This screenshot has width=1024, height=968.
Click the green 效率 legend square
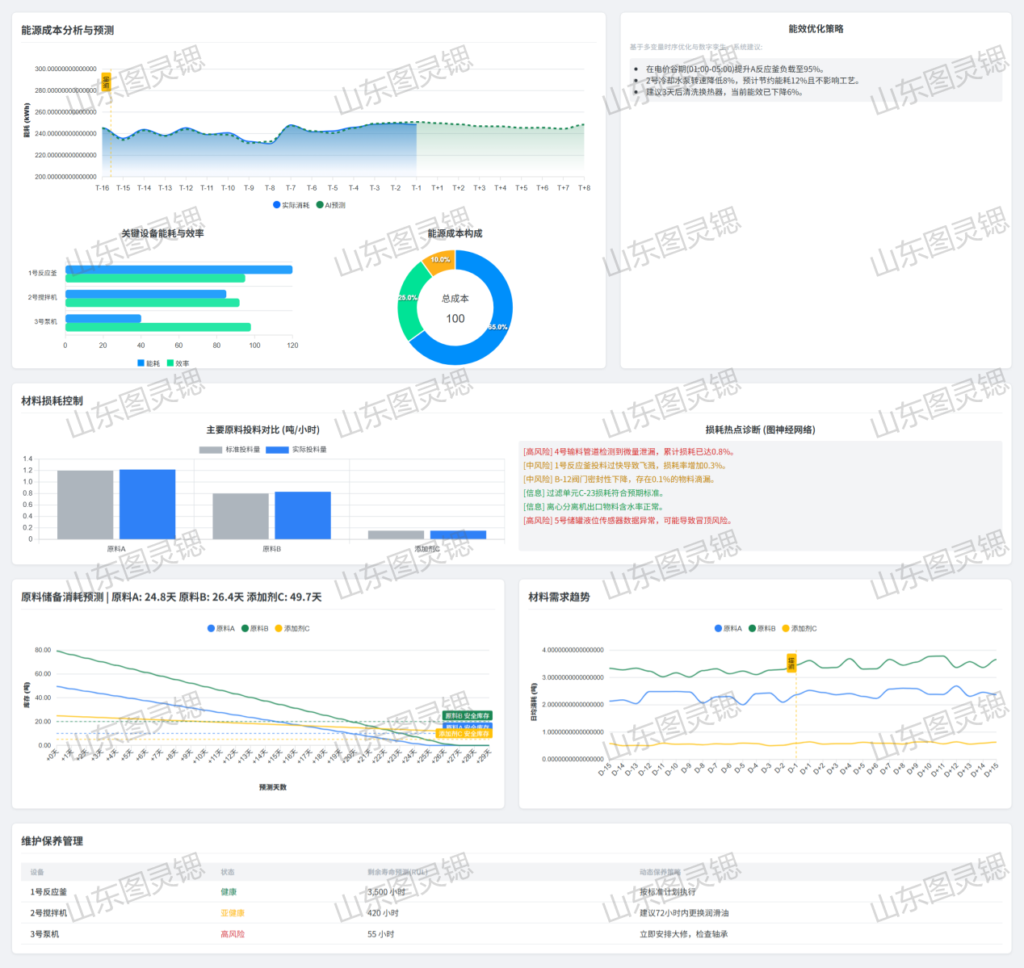click(x=170, y=363)
